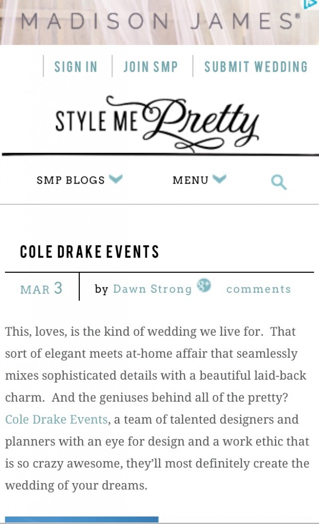
Task: Open the Dawn Strong author link
Action: click(x=152, y=289)
